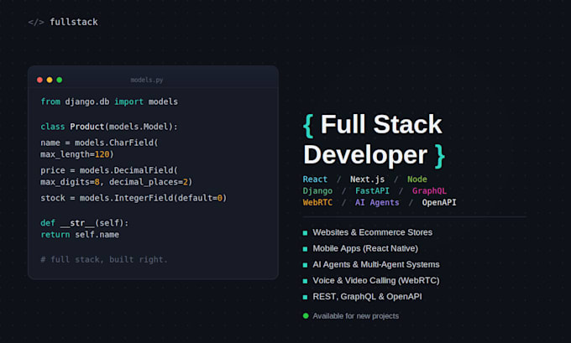Click 'Mobile Apps (React Native)' list item
This screenshot has width=571, height=343.
click(x=365, y=248)
